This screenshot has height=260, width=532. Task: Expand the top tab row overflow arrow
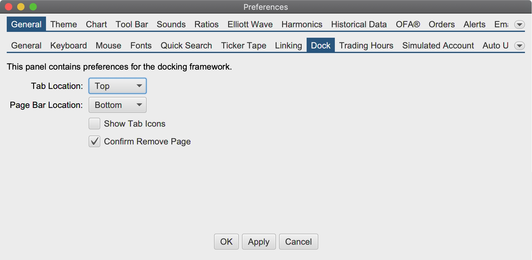click(519, 25)
